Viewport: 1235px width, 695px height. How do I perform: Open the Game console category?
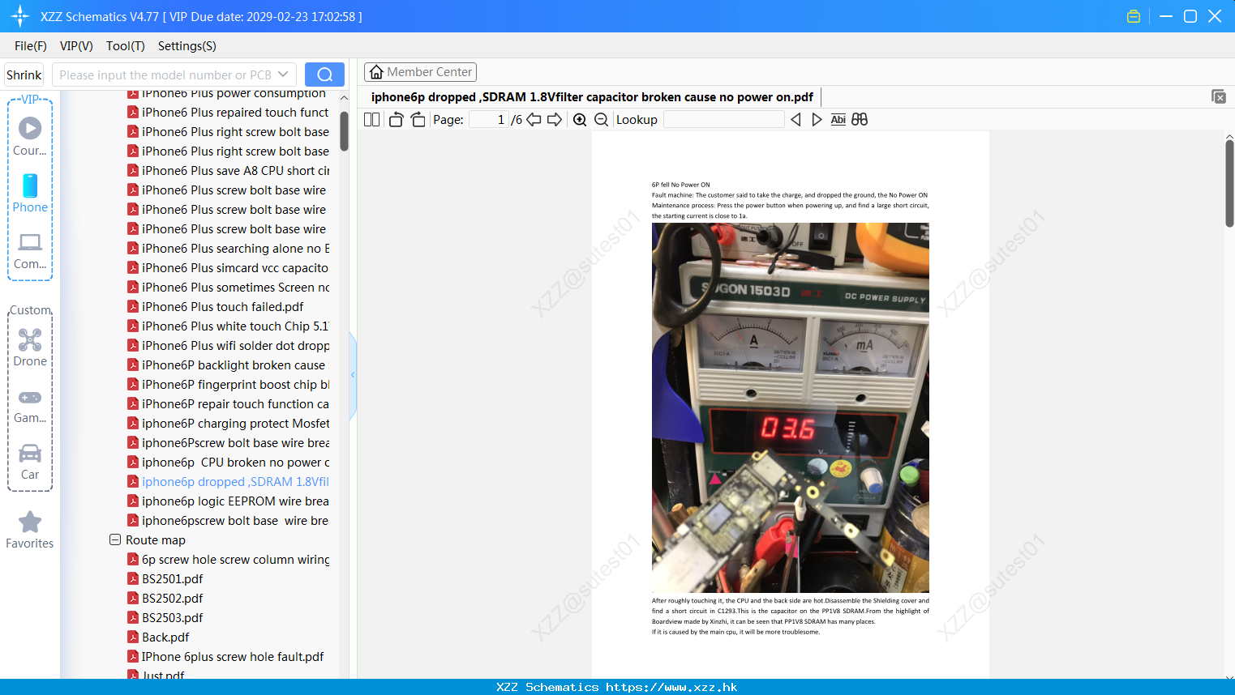point(30,405)
